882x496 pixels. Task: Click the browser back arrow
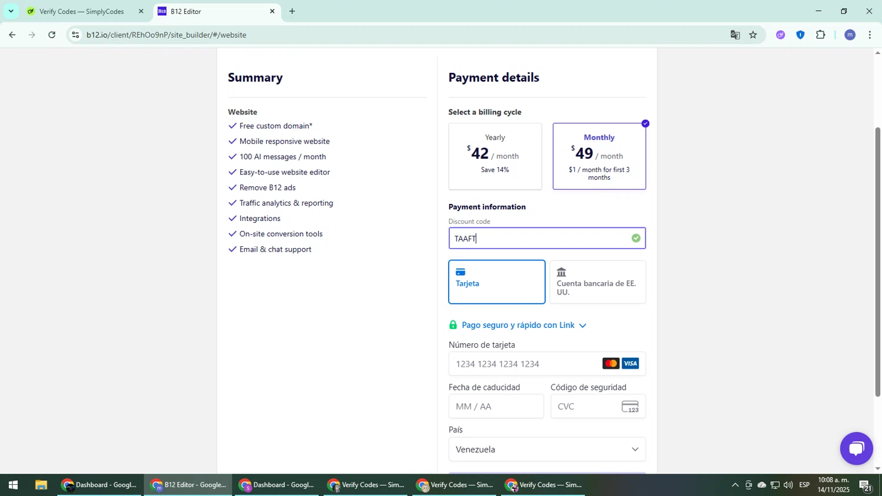(x=12, y=35)
